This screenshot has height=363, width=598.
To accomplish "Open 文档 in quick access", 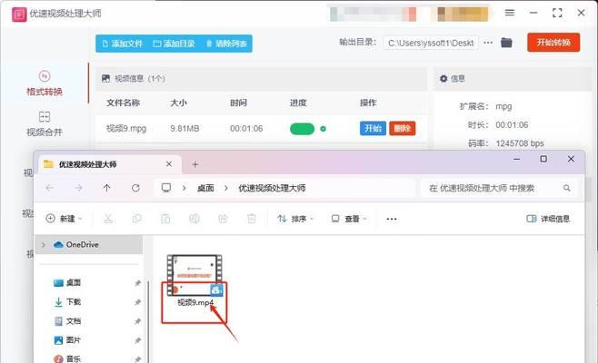I will tap(67, 321).
